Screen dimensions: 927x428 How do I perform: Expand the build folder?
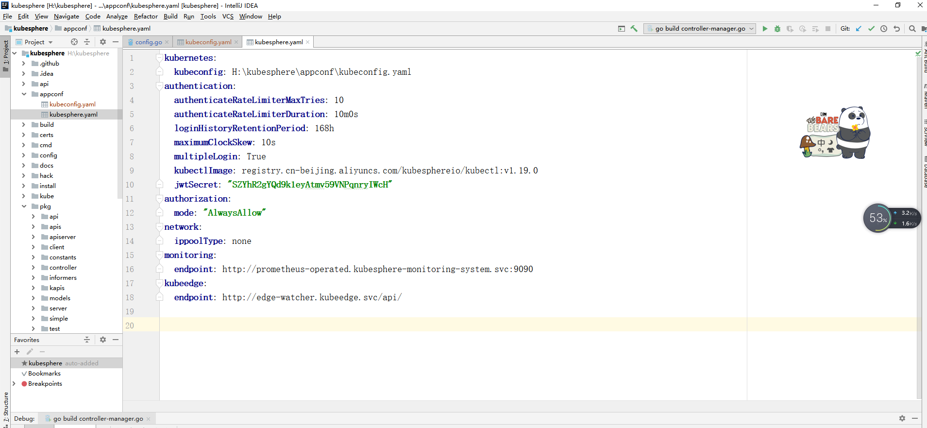[23, 125]
